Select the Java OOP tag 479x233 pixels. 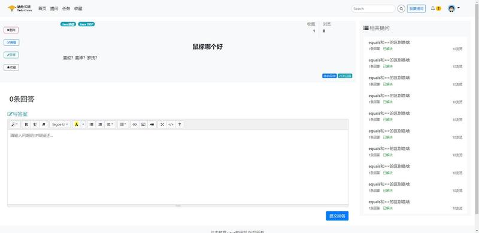pyautogui.click(x=86, y=24)
